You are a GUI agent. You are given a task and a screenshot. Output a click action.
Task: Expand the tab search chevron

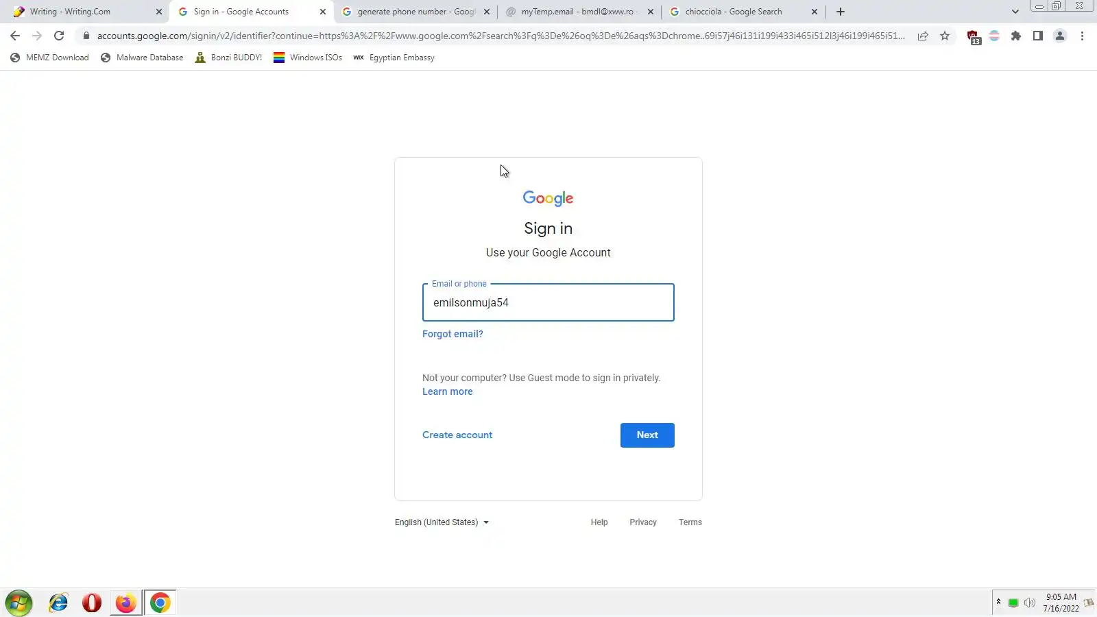(x=1015, y=12)
